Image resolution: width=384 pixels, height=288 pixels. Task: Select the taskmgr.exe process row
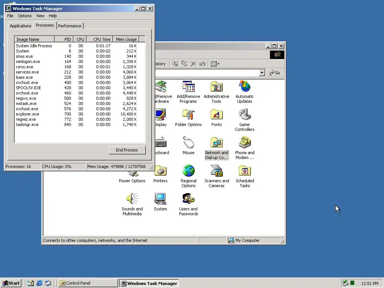pos(80,124)
